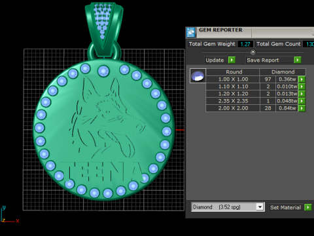
Task: Click the Total Gem Count label
Action: [278, 44]
